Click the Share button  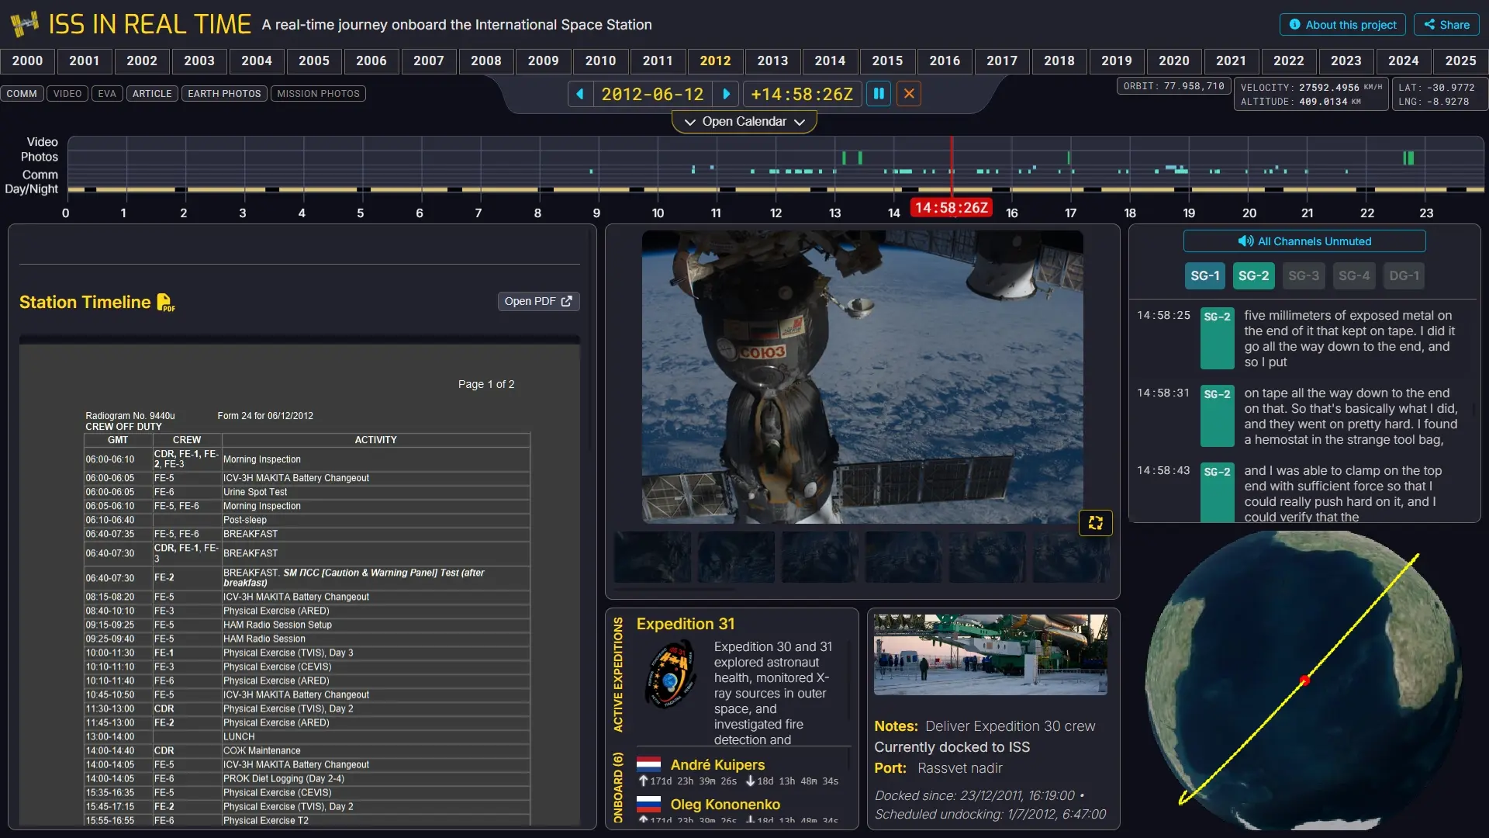(x=1446, y=25)
